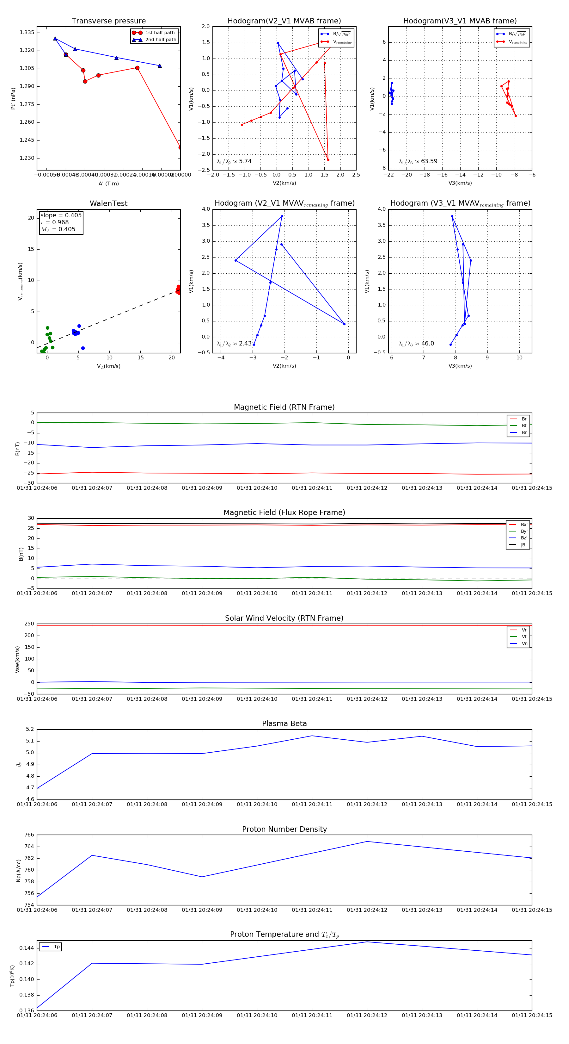Screen dimensions: 569x1044
Task: Click the "0.144" tick in Proton Temperature plot
Action: click(x=27, y=948)
